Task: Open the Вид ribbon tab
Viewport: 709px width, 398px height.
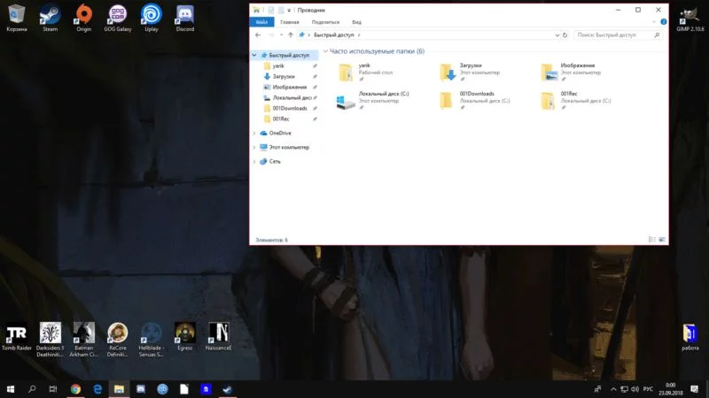Action: tap(357, 21)
